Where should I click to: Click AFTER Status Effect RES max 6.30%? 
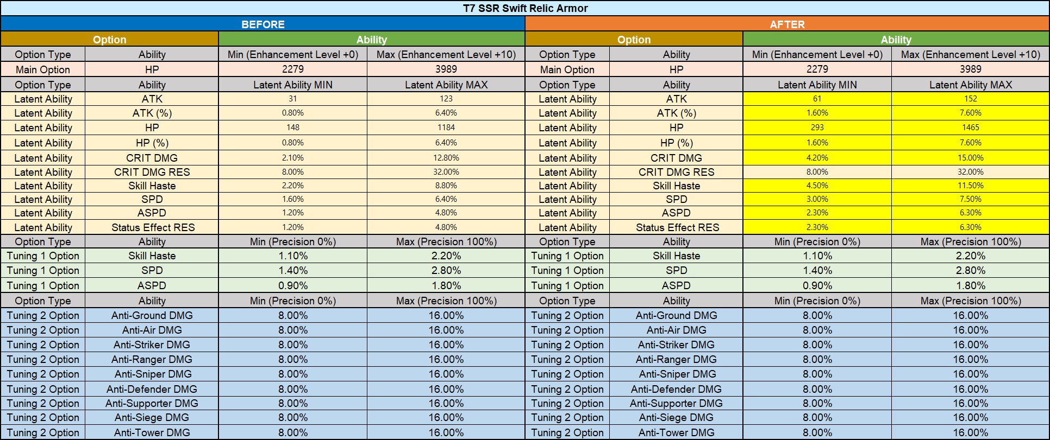pos(970,227)
